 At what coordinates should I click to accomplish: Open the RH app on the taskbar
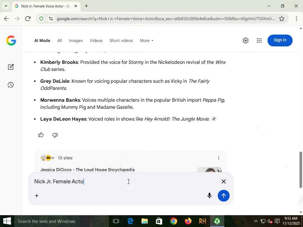point(202,221)
